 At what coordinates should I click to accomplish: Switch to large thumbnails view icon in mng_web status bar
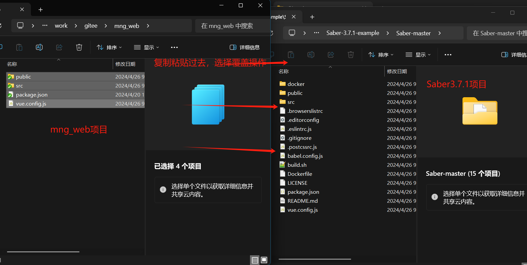[x=264, y=260]
